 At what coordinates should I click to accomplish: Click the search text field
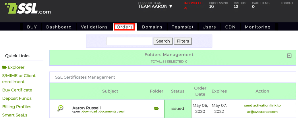tap(129, 41)
